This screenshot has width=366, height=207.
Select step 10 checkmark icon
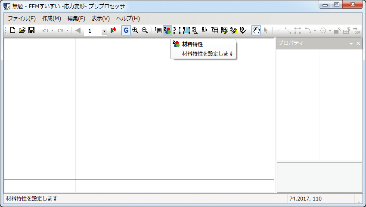coord(243,30)
